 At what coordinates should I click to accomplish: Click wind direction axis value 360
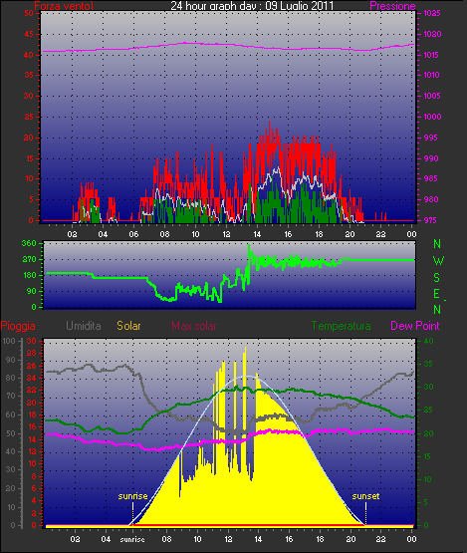point(29,243)
